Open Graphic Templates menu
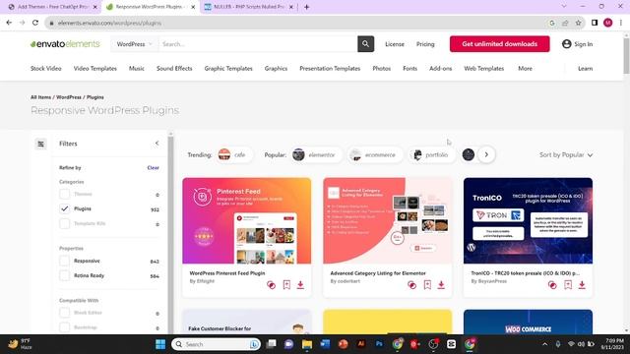This screenshot has height=354, width=630. tap(228, 69)
